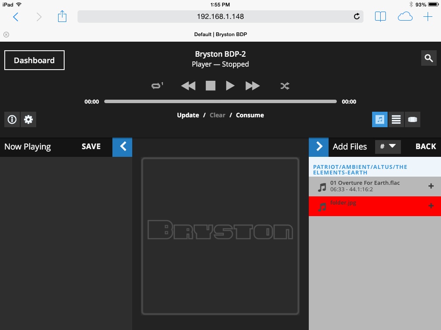Go back in Safari history
Viewport: 441px width, 330px height.
16,17
